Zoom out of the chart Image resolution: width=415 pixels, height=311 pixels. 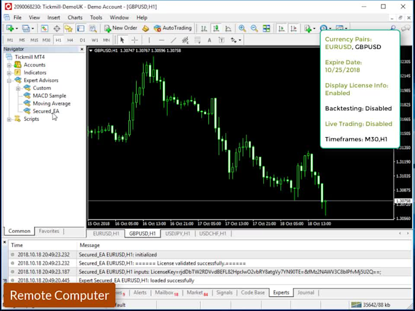pyautogui.click(x=254, y=28)
